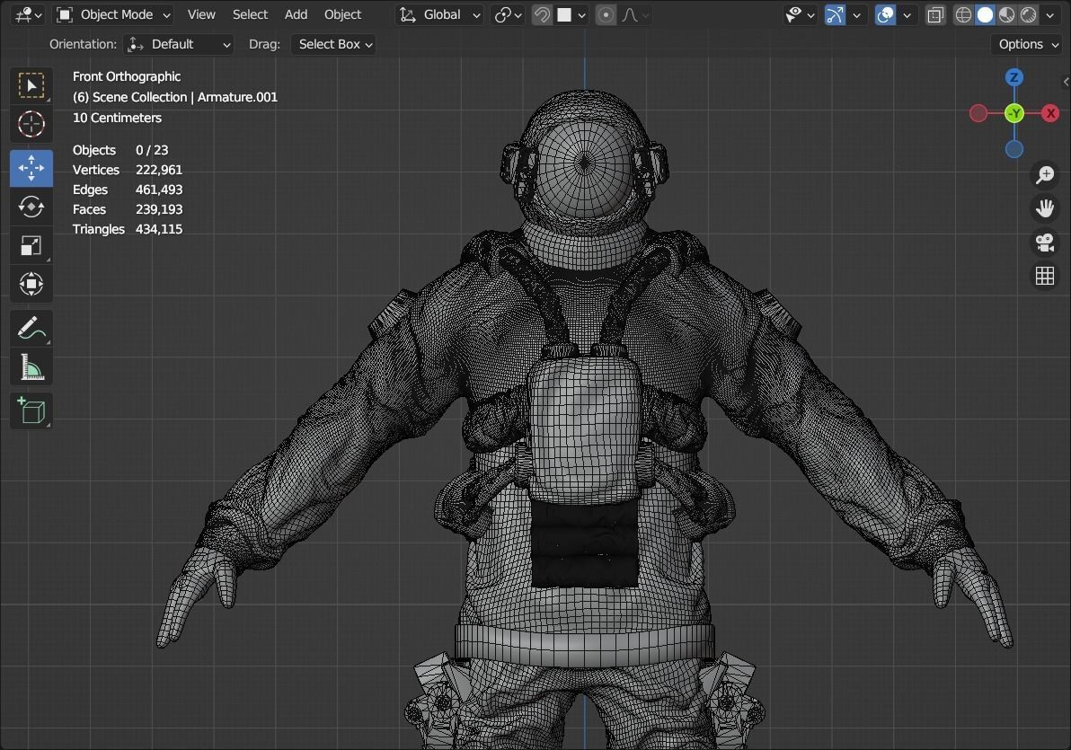Click the 10 Centimeters grid scale text
This screenshot has height=750, width=1071.
click(x=117, y=118)
